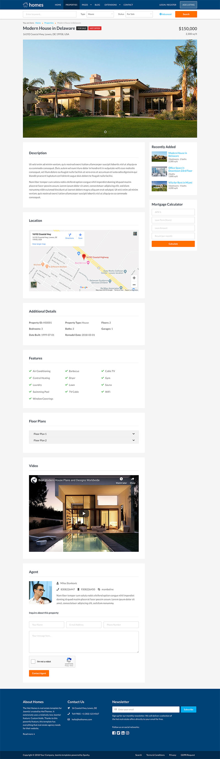Open Properties menu item

[x=71, y=5]
